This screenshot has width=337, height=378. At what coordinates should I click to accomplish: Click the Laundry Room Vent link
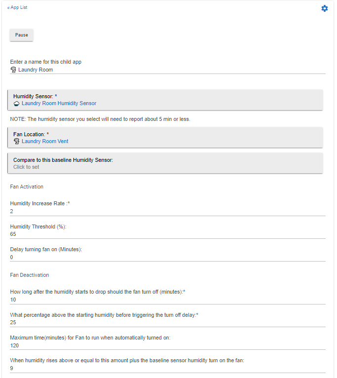click(45, 141)
